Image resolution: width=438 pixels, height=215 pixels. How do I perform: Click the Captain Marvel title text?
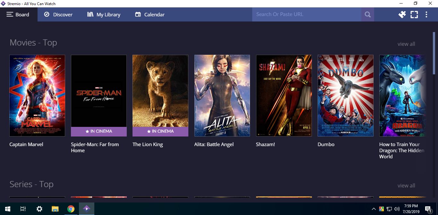coord(26,145)
